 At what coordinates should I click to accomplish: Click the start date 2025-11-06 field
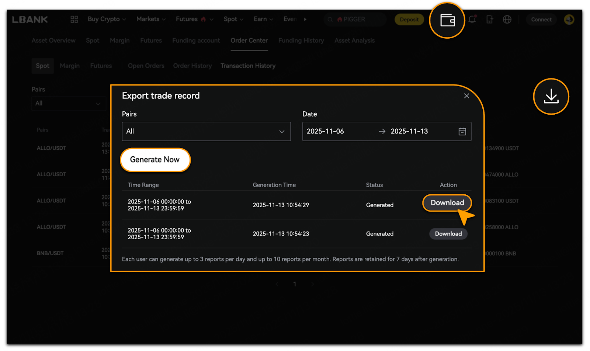[x=325, y=132]
